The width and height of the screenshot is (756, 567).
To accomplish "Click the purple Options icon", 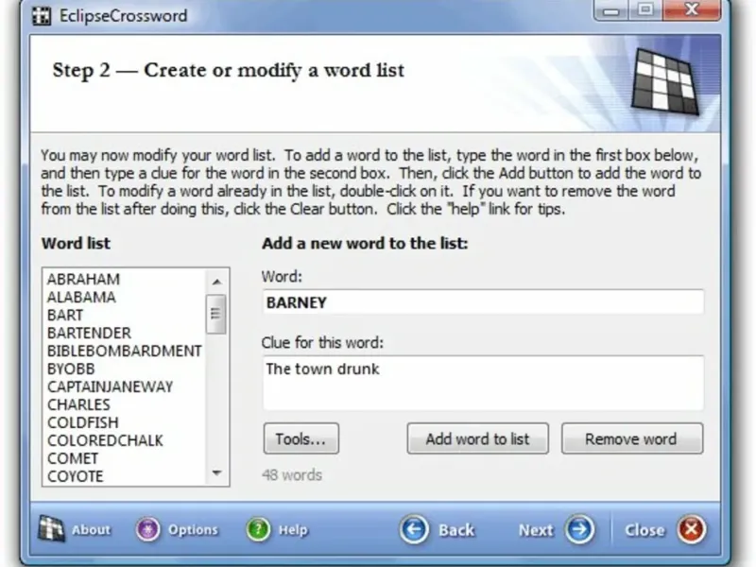I will pyautogui.click(x=147, y=529).
